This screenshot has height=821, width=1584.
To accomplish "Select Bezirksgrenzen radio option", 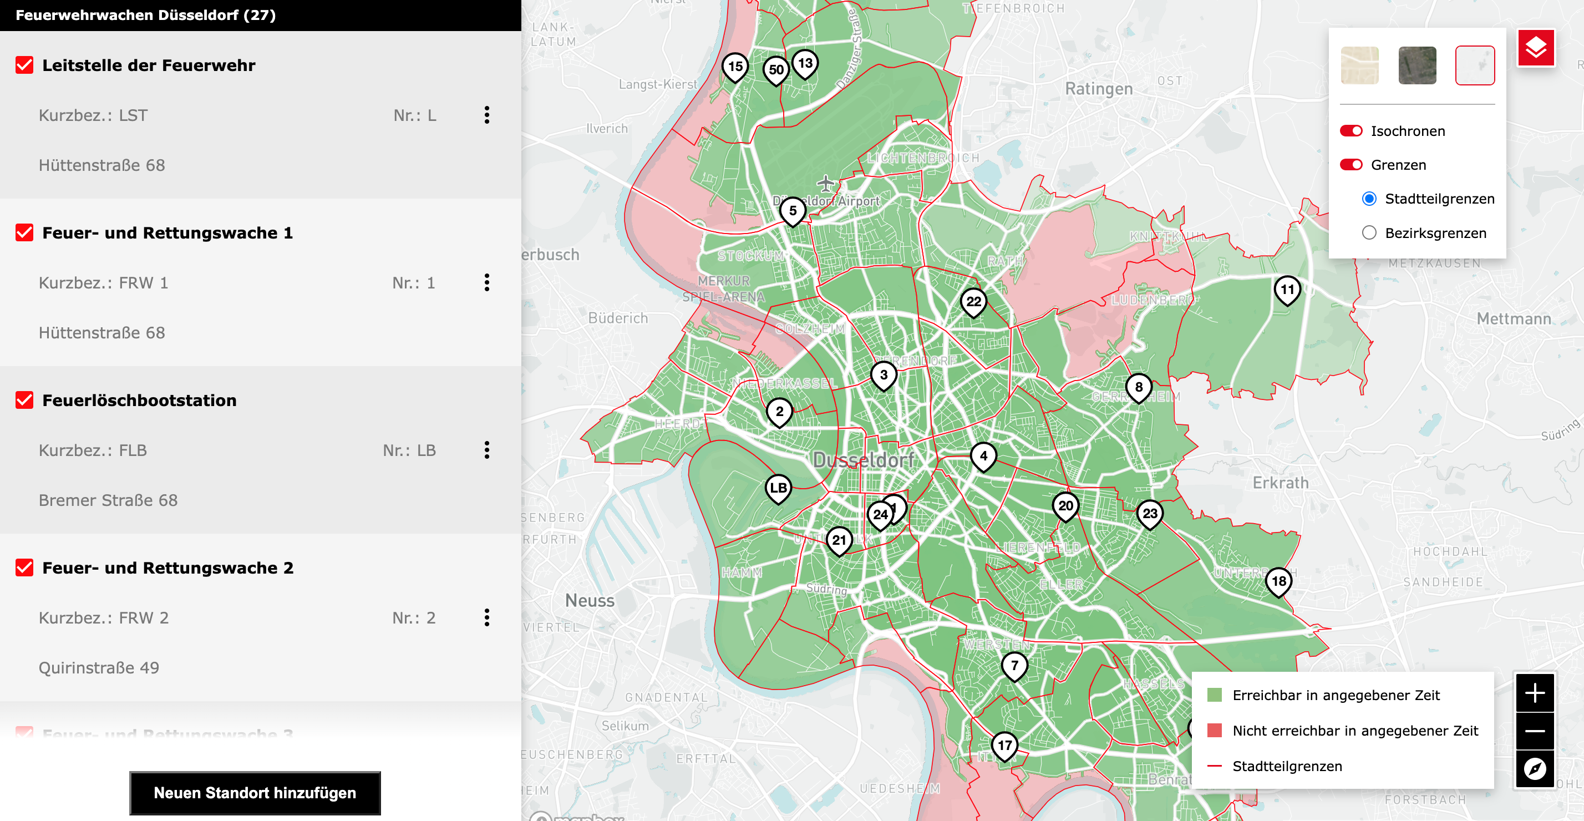I will click(1369, 233).
